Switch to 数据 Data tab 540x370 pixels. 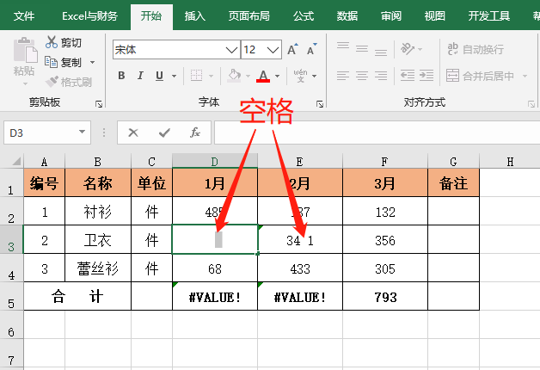347,15
